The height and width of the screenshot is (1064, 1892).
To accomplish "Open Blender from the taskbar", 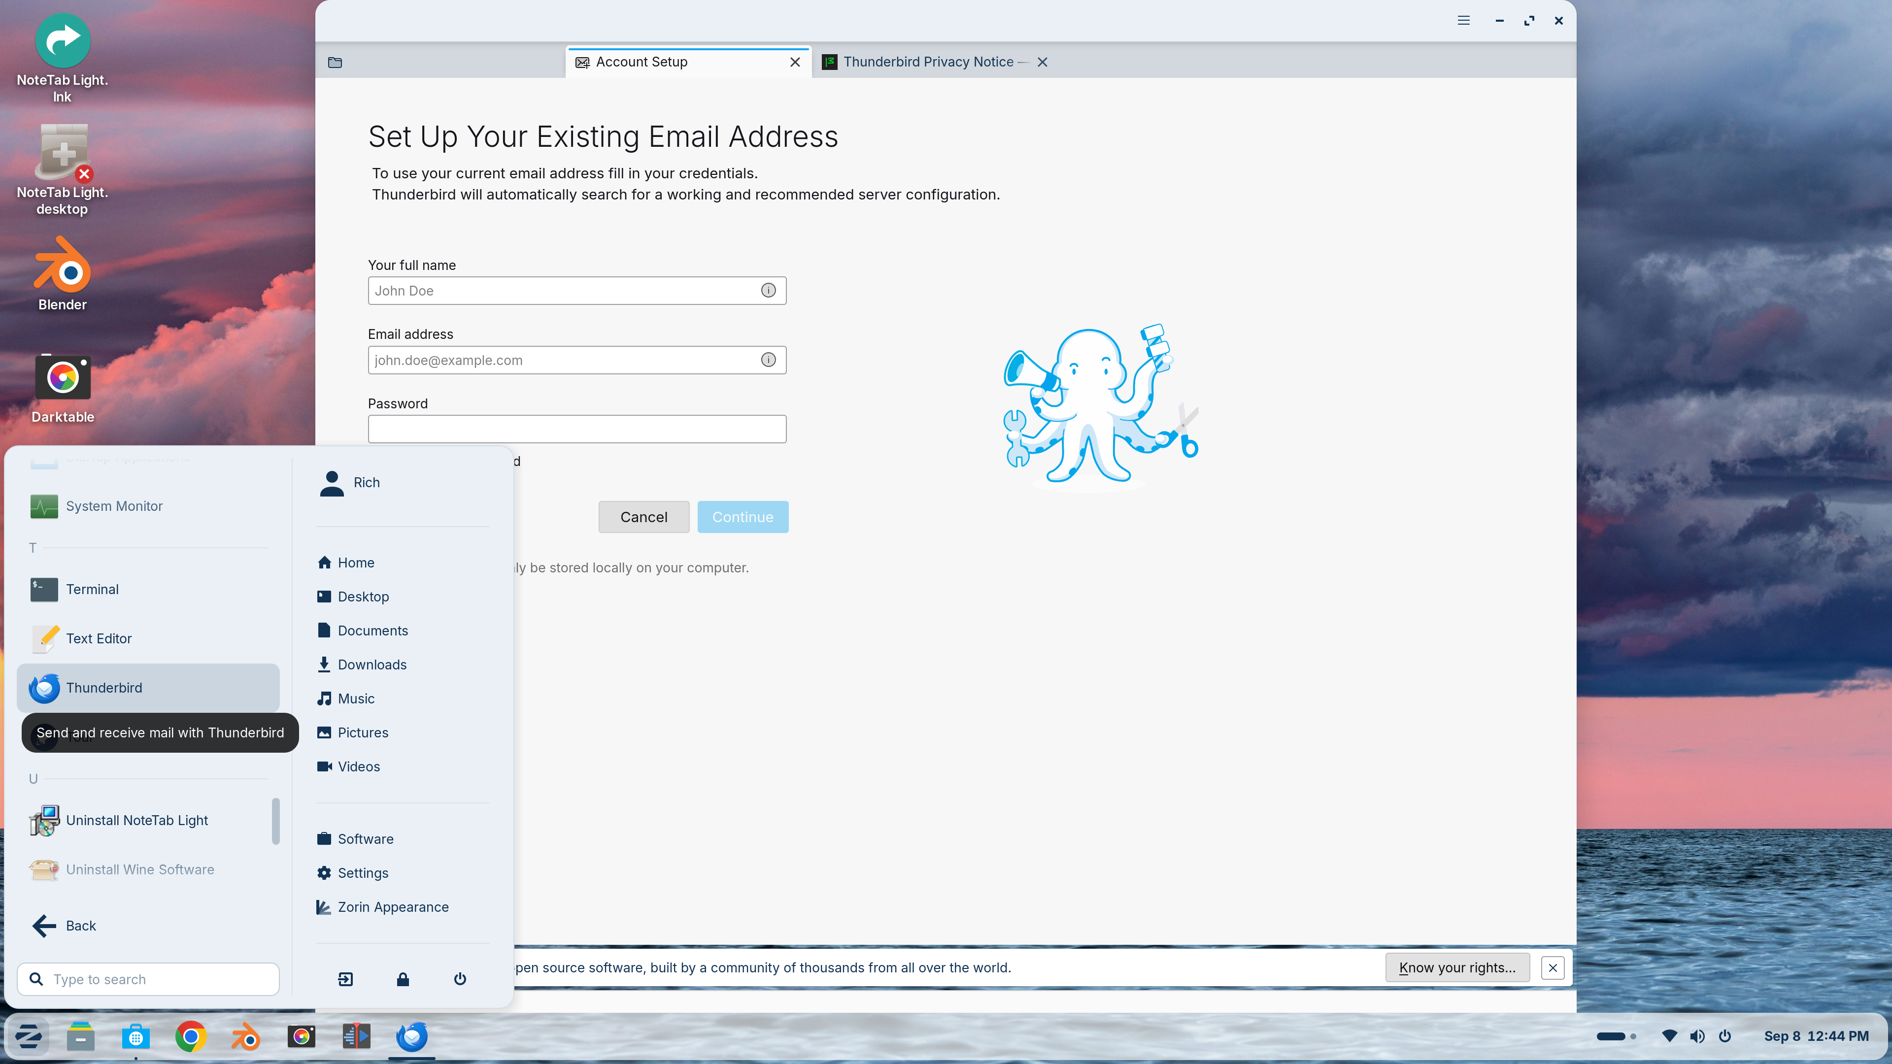I will [246, 1037].
